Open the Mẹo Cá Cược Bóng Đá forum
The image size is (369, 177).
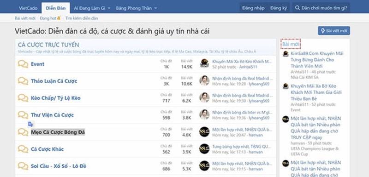point(58,132)
